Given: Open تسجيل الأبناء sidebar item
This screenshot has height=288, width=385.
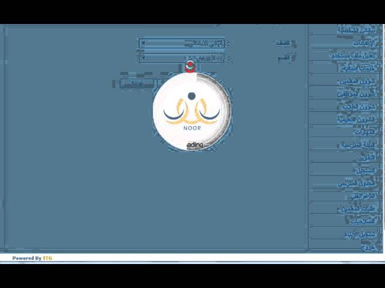Looking at the screenshot, I should [360, 235].
